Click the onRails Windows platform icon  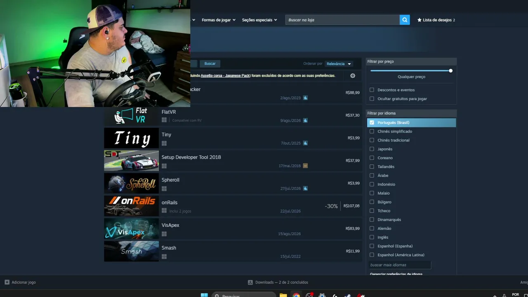click(x=164, y=211)
